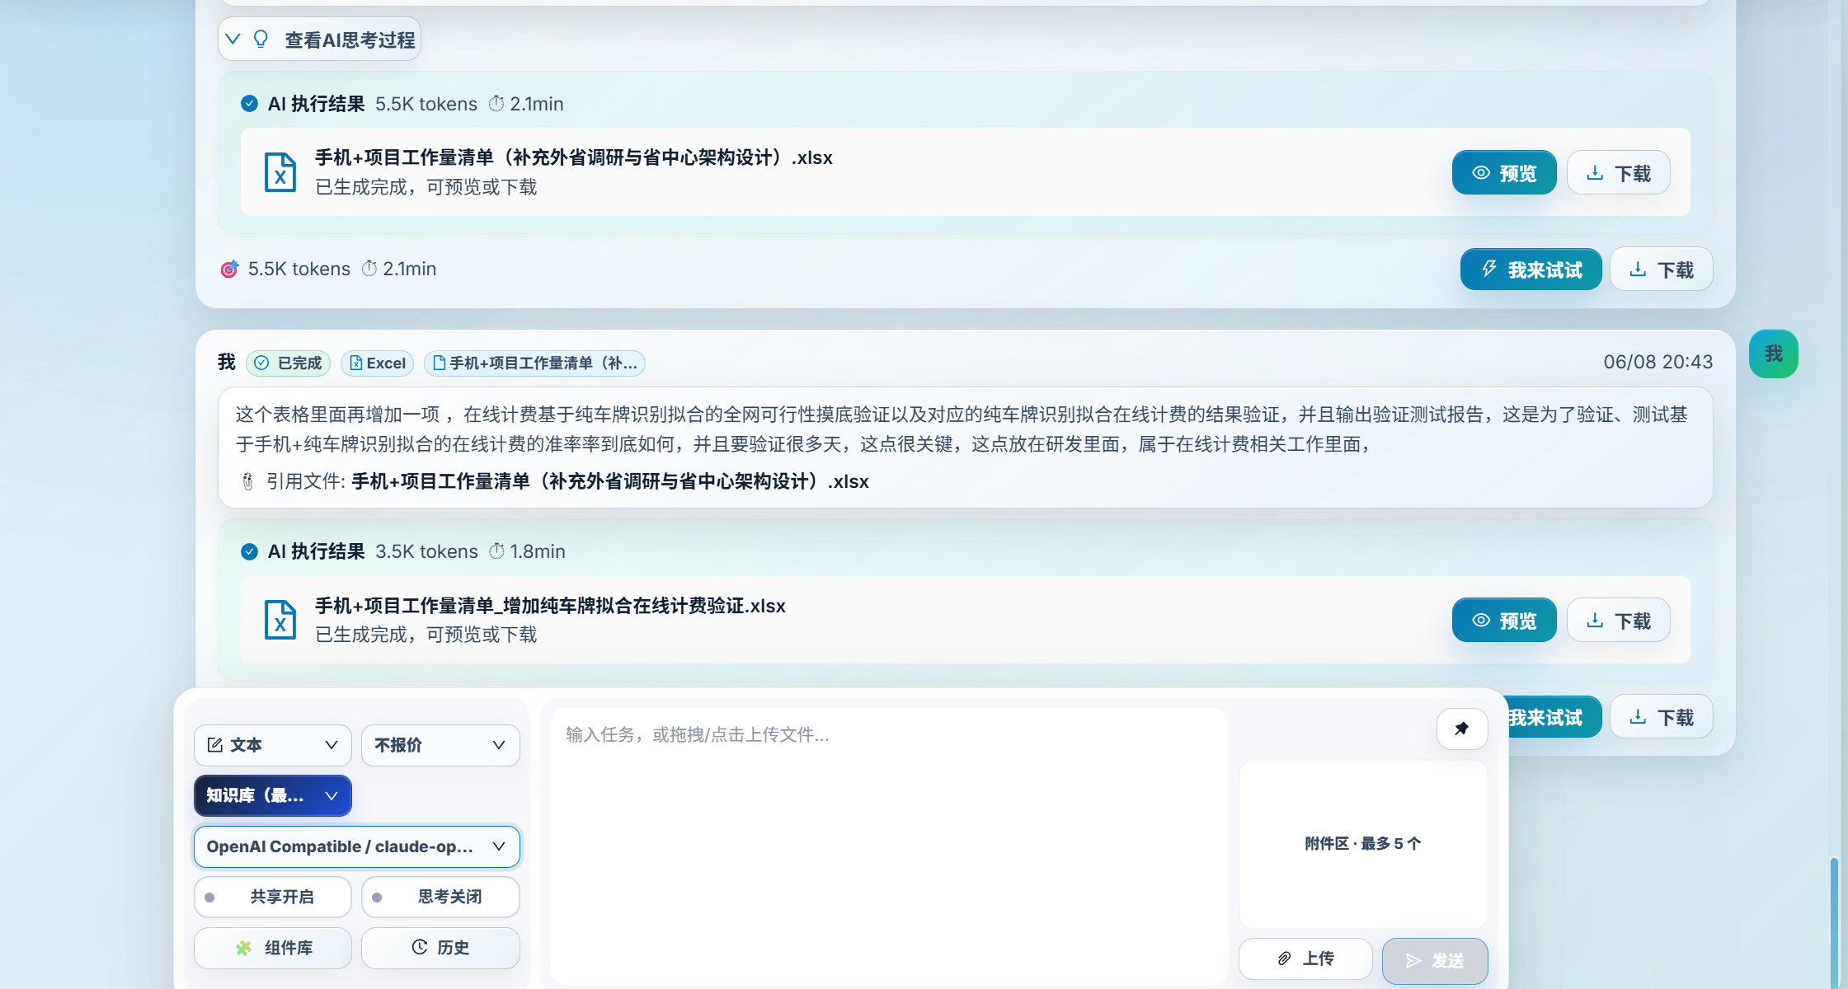Viewport: 1848px width, 989px height.
Task: Click the "06/08 20:43" timestamp
Action: tap(1658, 362)
